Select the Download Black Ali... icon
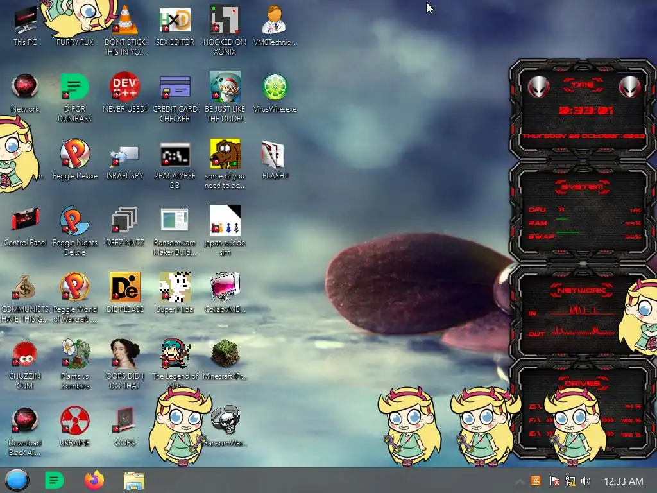 click(25, 432)
